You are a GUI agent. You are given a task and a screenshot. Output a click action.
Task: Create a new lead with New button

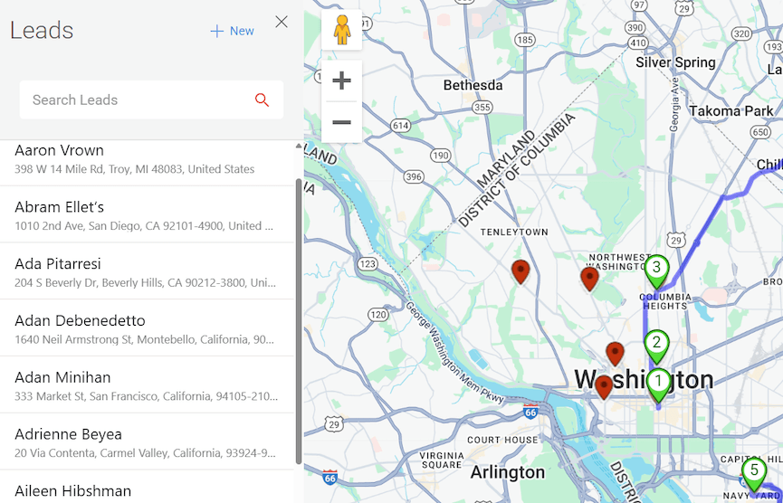pos(233,31)
